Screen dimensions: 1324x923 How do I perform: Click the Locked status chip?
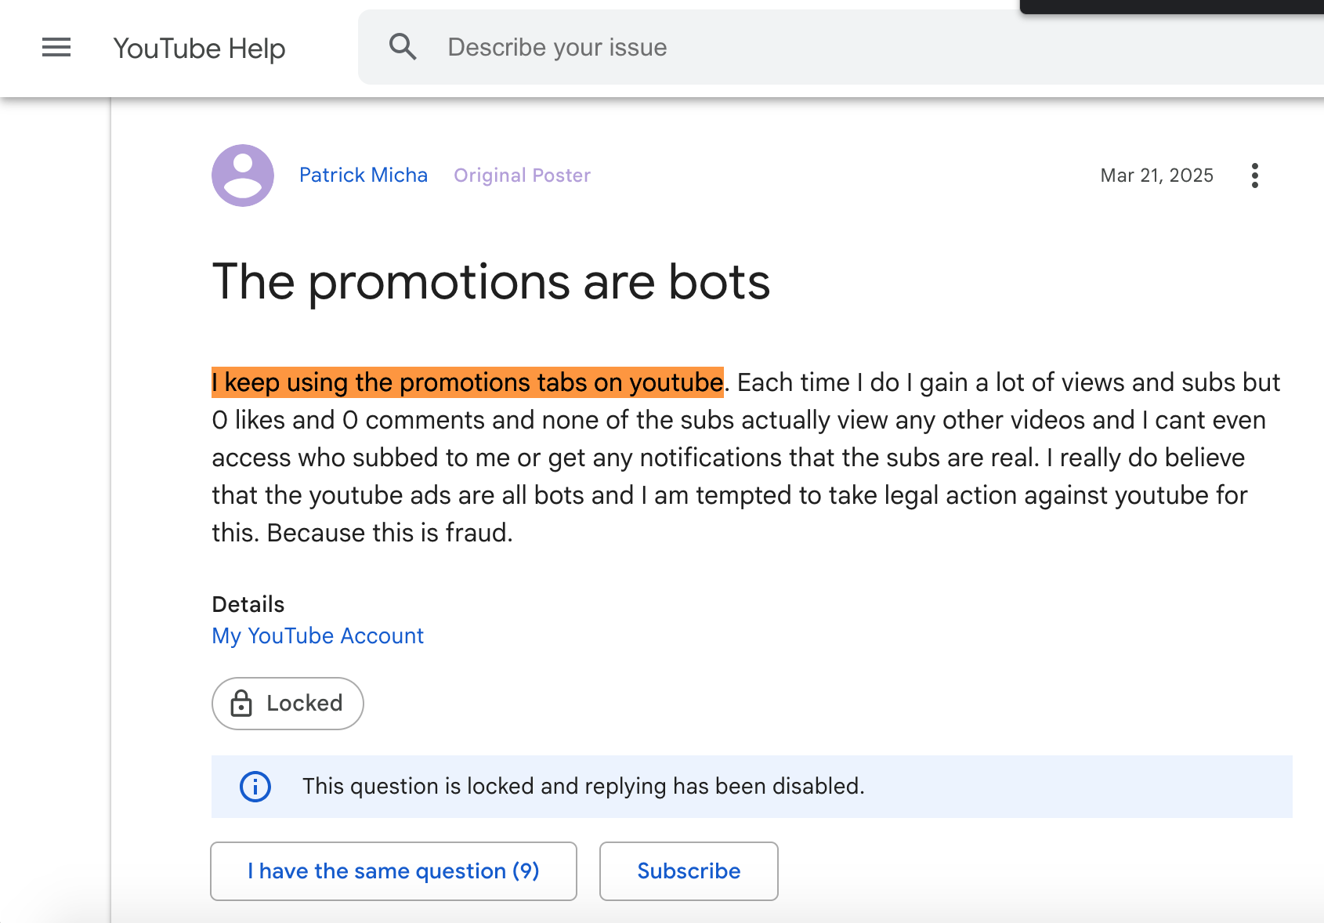click(288, 704)
